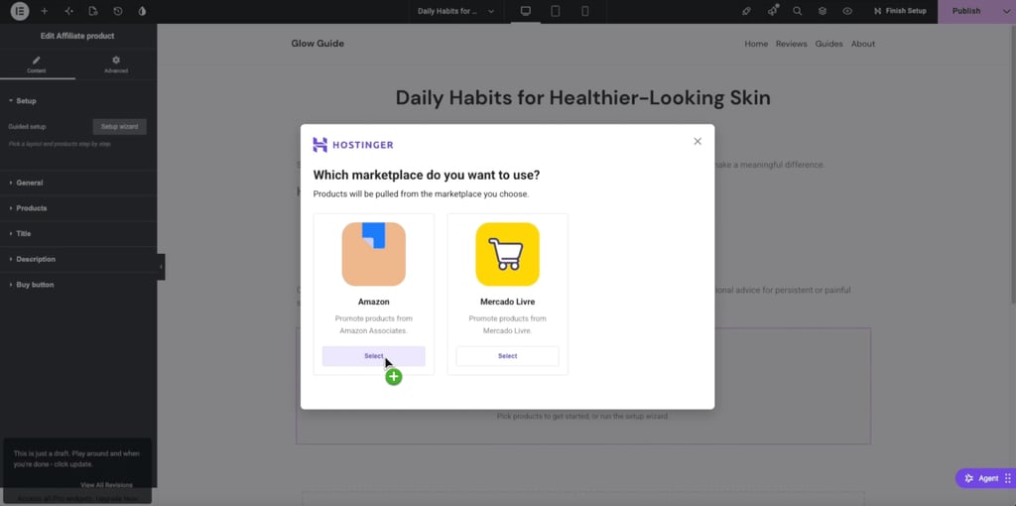
Task: Click the Finish Setup button
Action: (900, 11)
